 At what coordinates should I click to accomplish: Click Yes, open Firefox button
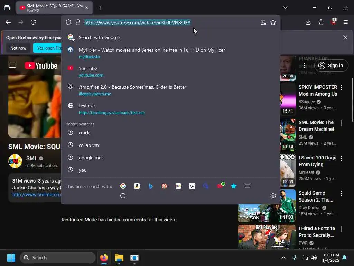point(47,48)
